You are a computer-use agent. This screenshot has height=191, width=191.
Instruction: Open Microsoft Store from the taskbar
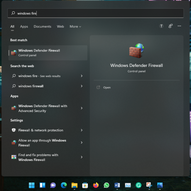pyautogui.click(x=85, y=185)
